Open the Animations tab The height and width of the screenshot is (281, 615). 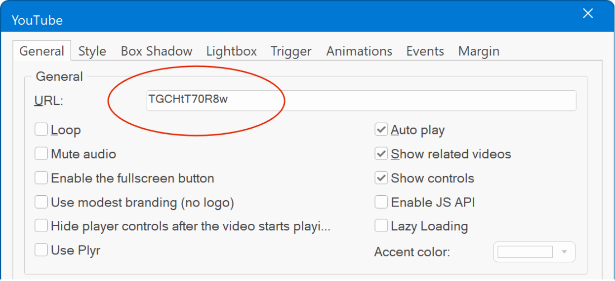[x=359, y=51]
